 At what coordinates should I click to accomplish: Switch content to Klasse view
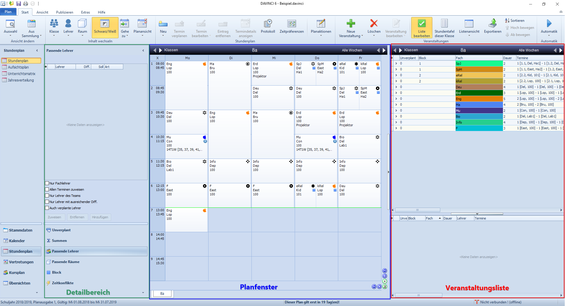[x=54, y=27]
